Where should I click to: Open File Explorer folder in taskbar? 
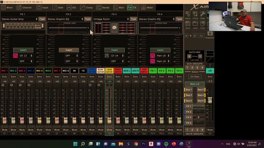pyautogui.click(x=121, y=144)
